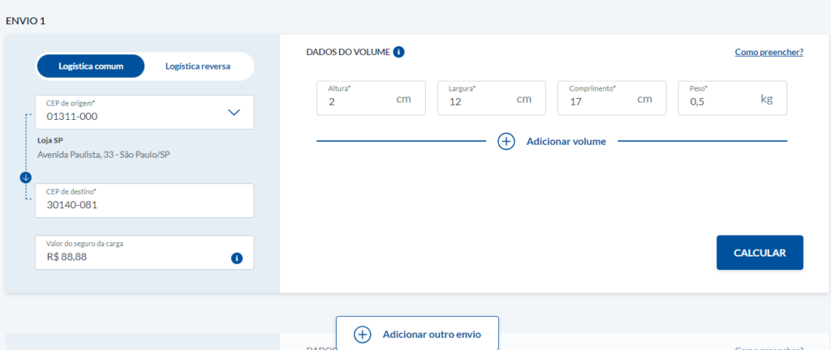
Task: Open the CEP de origem dropdown chevron
Action: point(234,112)
